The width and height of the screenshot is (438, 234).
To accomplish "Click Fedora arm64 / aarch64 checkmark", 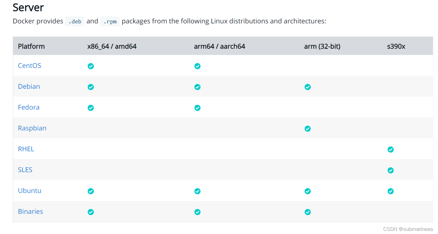I will coord(197,108).
